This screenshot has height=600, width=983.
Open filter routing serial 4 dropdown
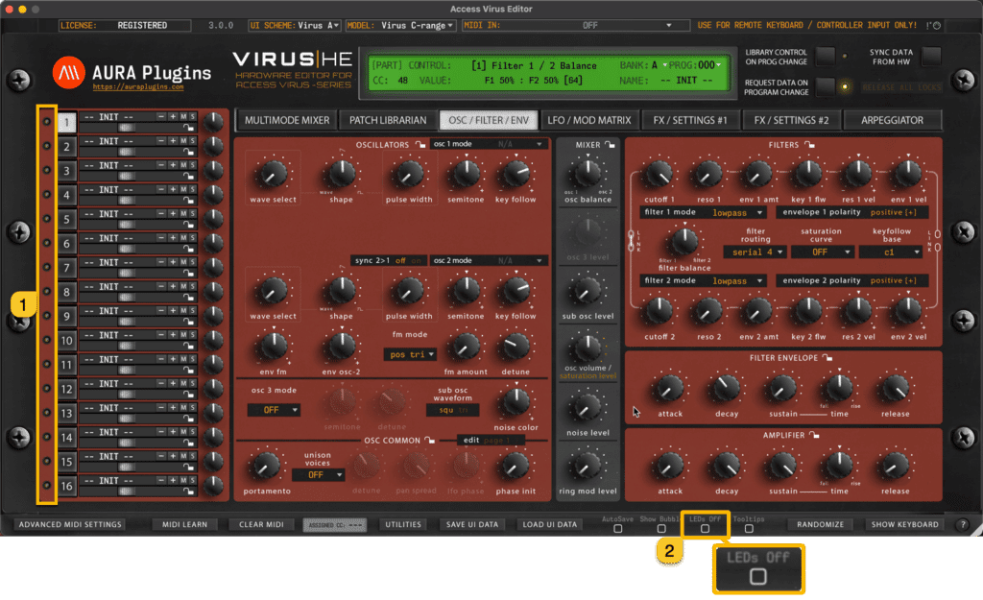coord(755,252)
